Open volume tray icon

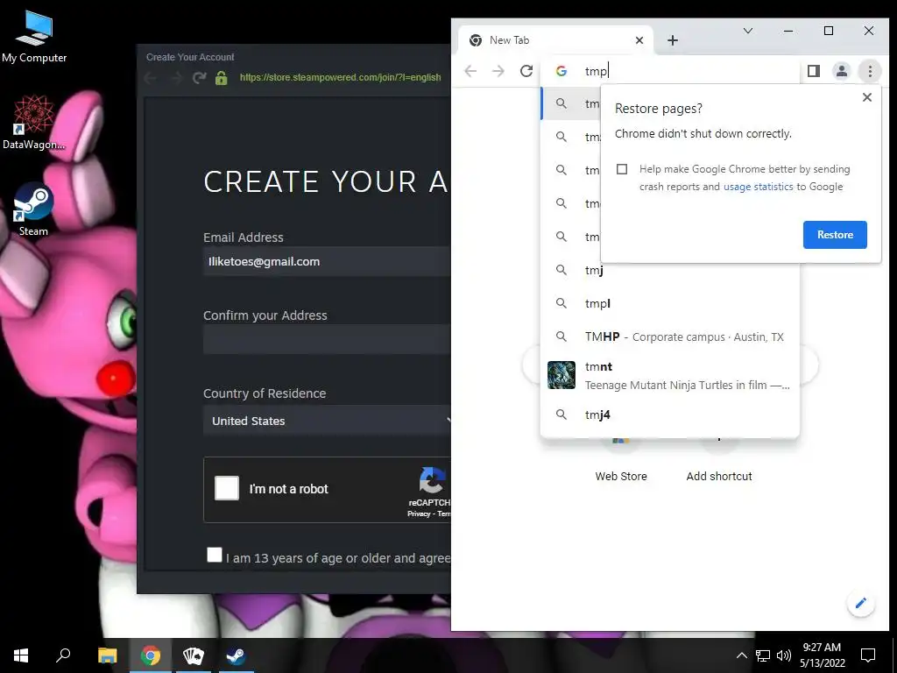click(784, 655)
